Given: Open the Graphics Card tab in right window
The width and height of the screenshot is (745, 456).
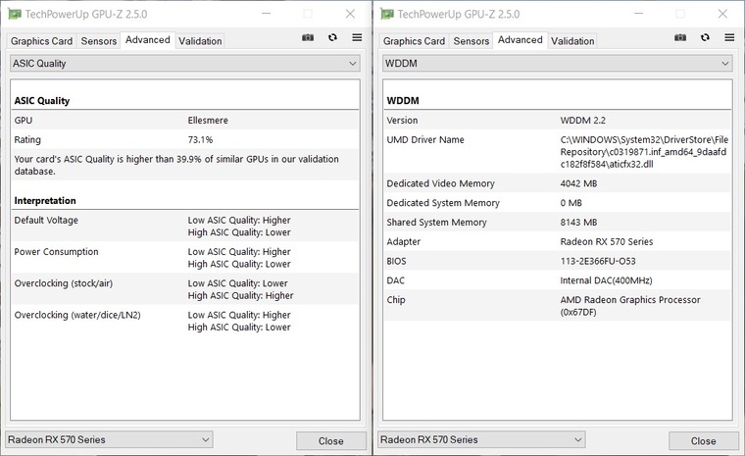Looking at the screenshot, I should [x=414, y=41].
